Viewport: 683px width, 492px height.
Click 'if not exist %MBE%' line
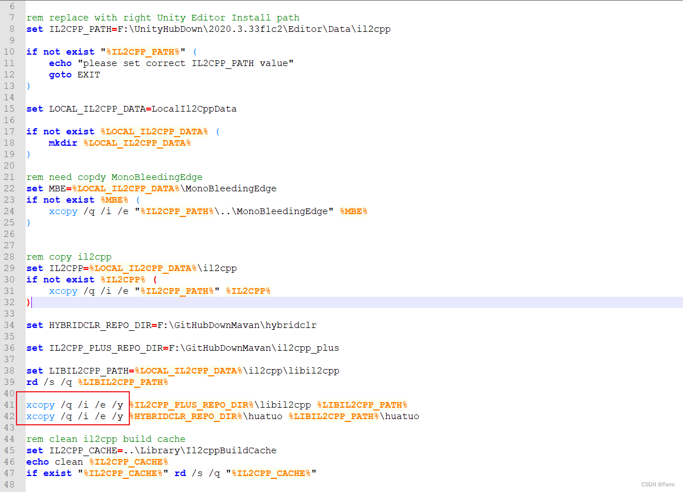click(x=83, y=200)
